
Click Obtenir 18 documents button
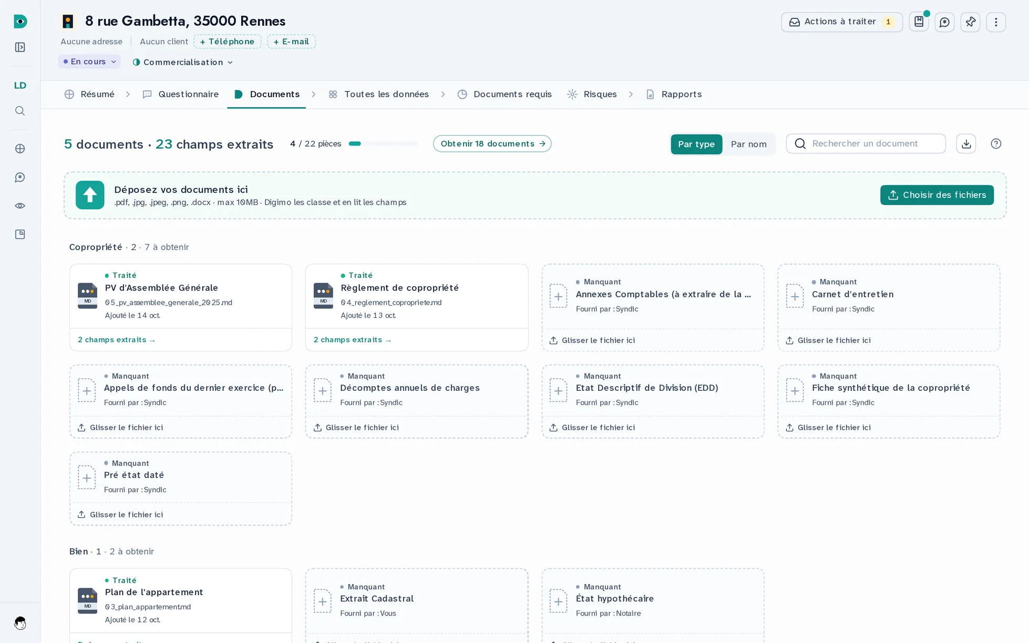pyautogui.click(x=492, y=143)
